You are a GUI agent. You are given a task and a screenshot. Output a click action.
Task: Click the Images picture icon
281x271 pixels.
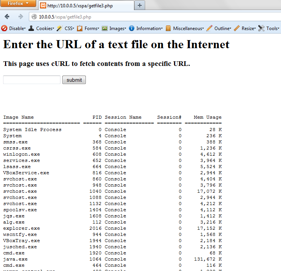[x=104, y=28]
